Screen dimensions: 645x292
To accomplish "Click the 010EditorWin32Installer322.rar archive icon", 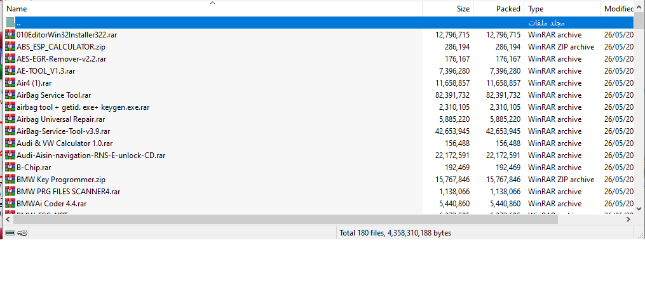I will [x=10, y=34].
